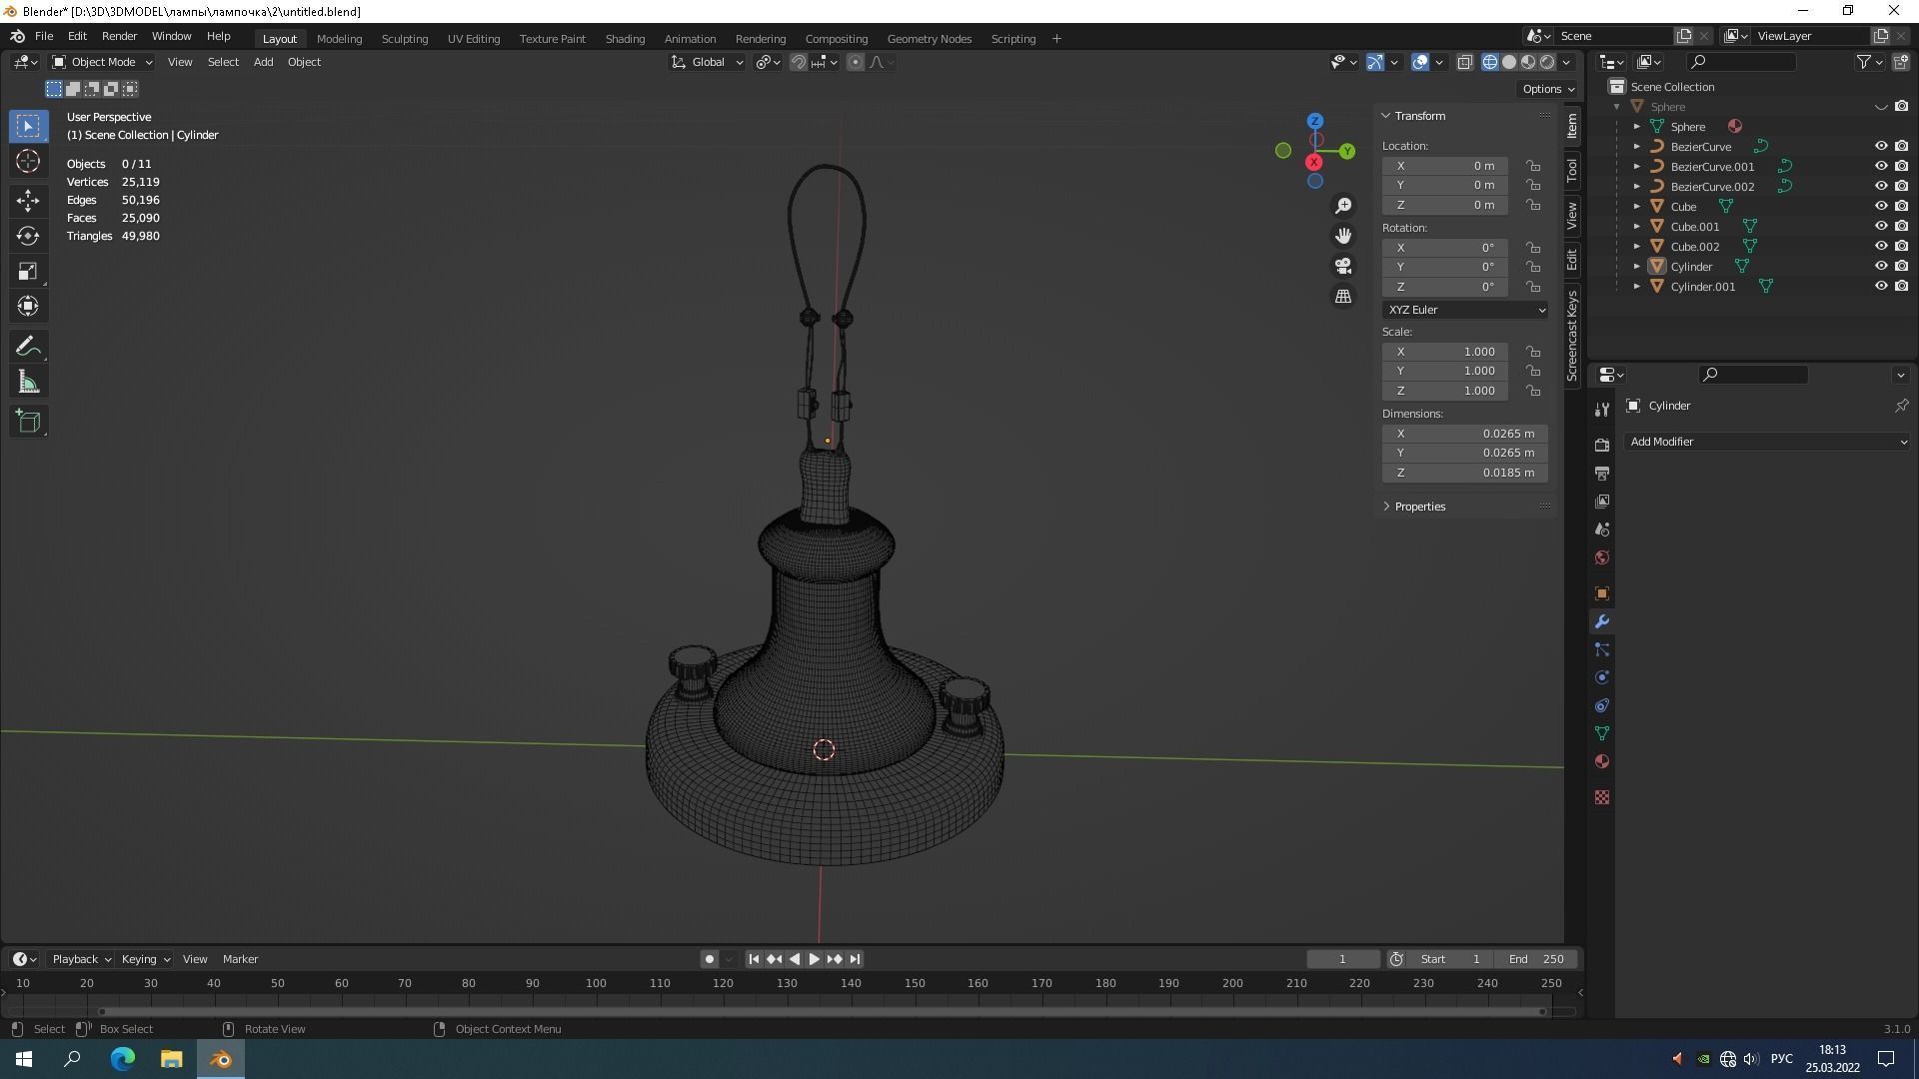Open Microsoft Edge from the taskbar
Image resolution: width=1919 pixels, height=1079 pixels.
122,1059
